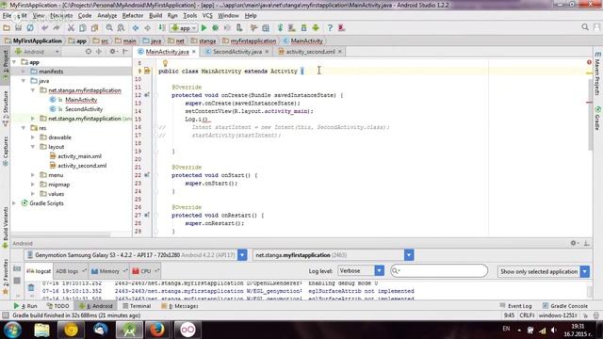
Task: Sync project with Gradle files icon
Action: tap(280, 27)
